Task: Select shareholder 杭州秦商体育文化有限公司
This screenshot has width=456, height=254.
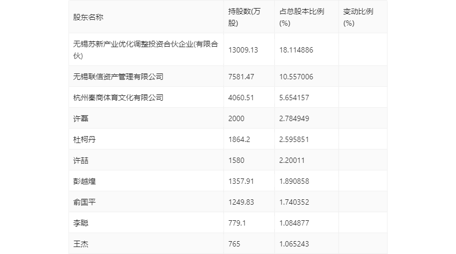Action: 118,98
